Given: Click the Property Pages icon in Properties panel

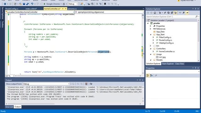Looking at the screenshot, I should 156,76.
